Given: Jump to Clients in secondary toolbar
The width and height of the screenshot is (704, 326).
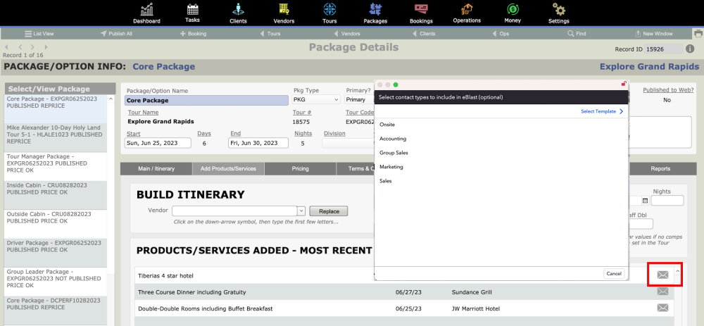Looking at the screenshot, I should tap(425, 34).
